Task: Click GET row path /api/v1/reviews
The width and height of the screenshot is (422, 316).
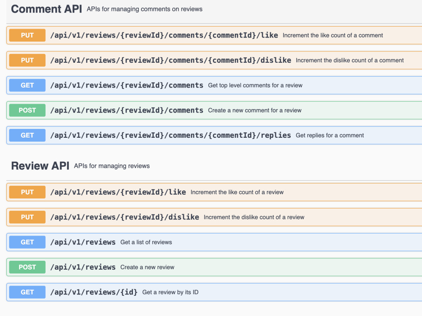Action: click(83, 242)
